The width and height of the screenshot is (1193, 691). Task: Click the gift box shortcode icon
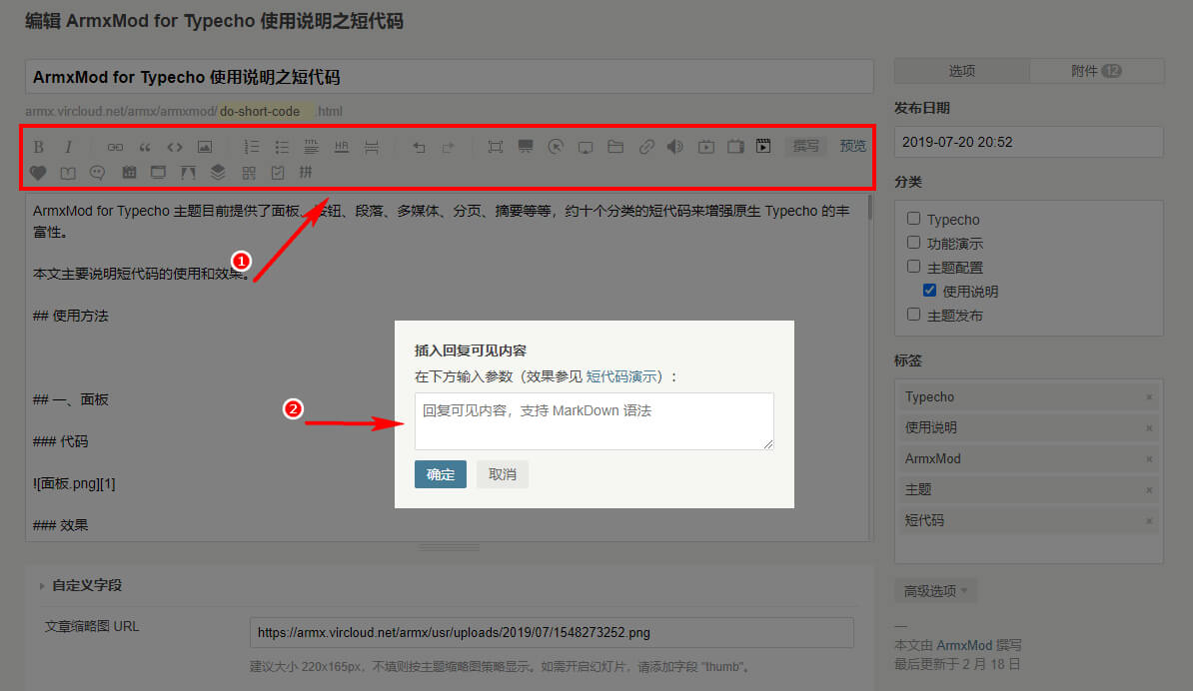click(x=129, y=173)
